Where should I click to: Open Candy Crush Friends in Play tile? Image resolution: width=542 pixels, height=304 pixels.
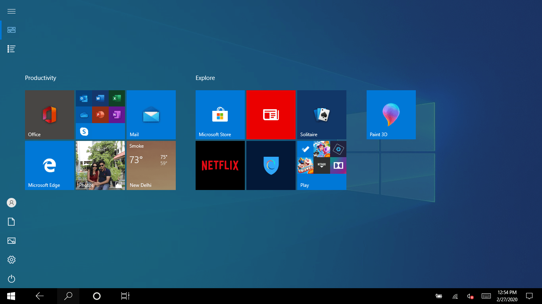coord(305,165)
